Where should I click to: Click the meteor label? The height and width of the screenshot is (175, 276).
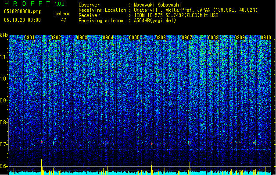[62, 14]
